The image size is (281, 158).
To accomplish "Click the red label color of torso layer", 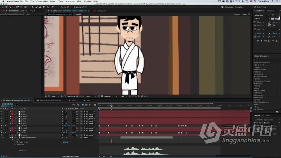I will (12, 112).
